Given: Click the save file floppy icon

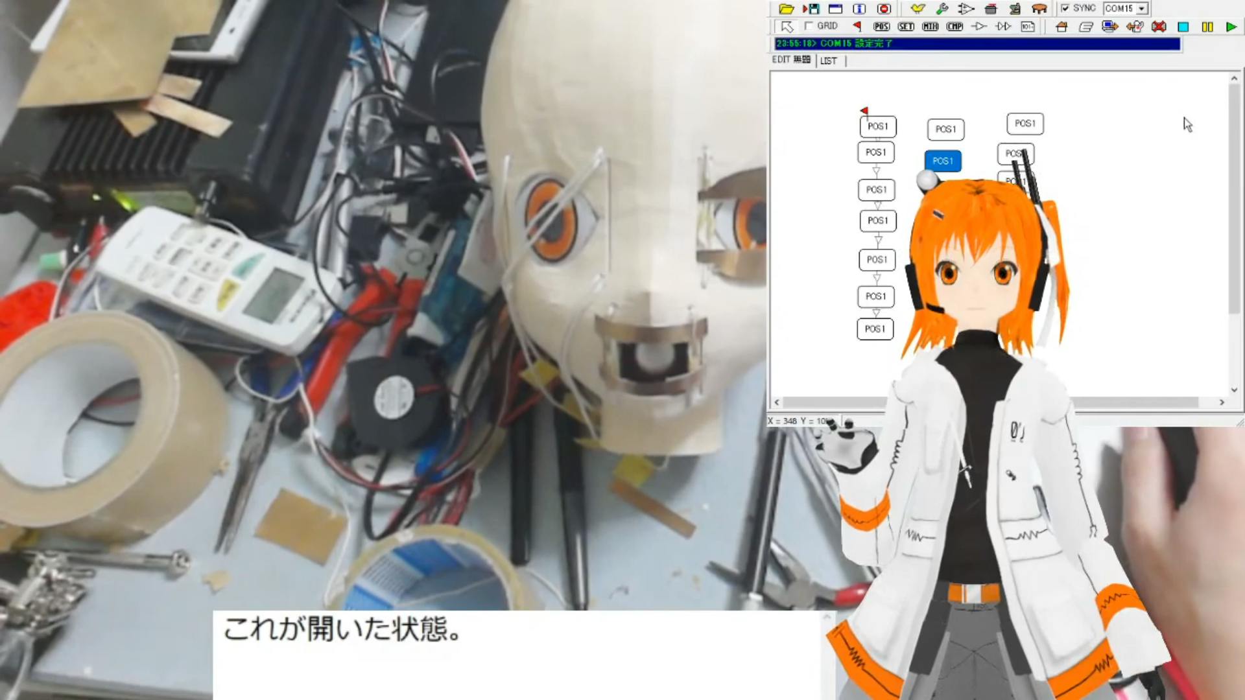Looking at the screenshot, I should pos(811,8).
